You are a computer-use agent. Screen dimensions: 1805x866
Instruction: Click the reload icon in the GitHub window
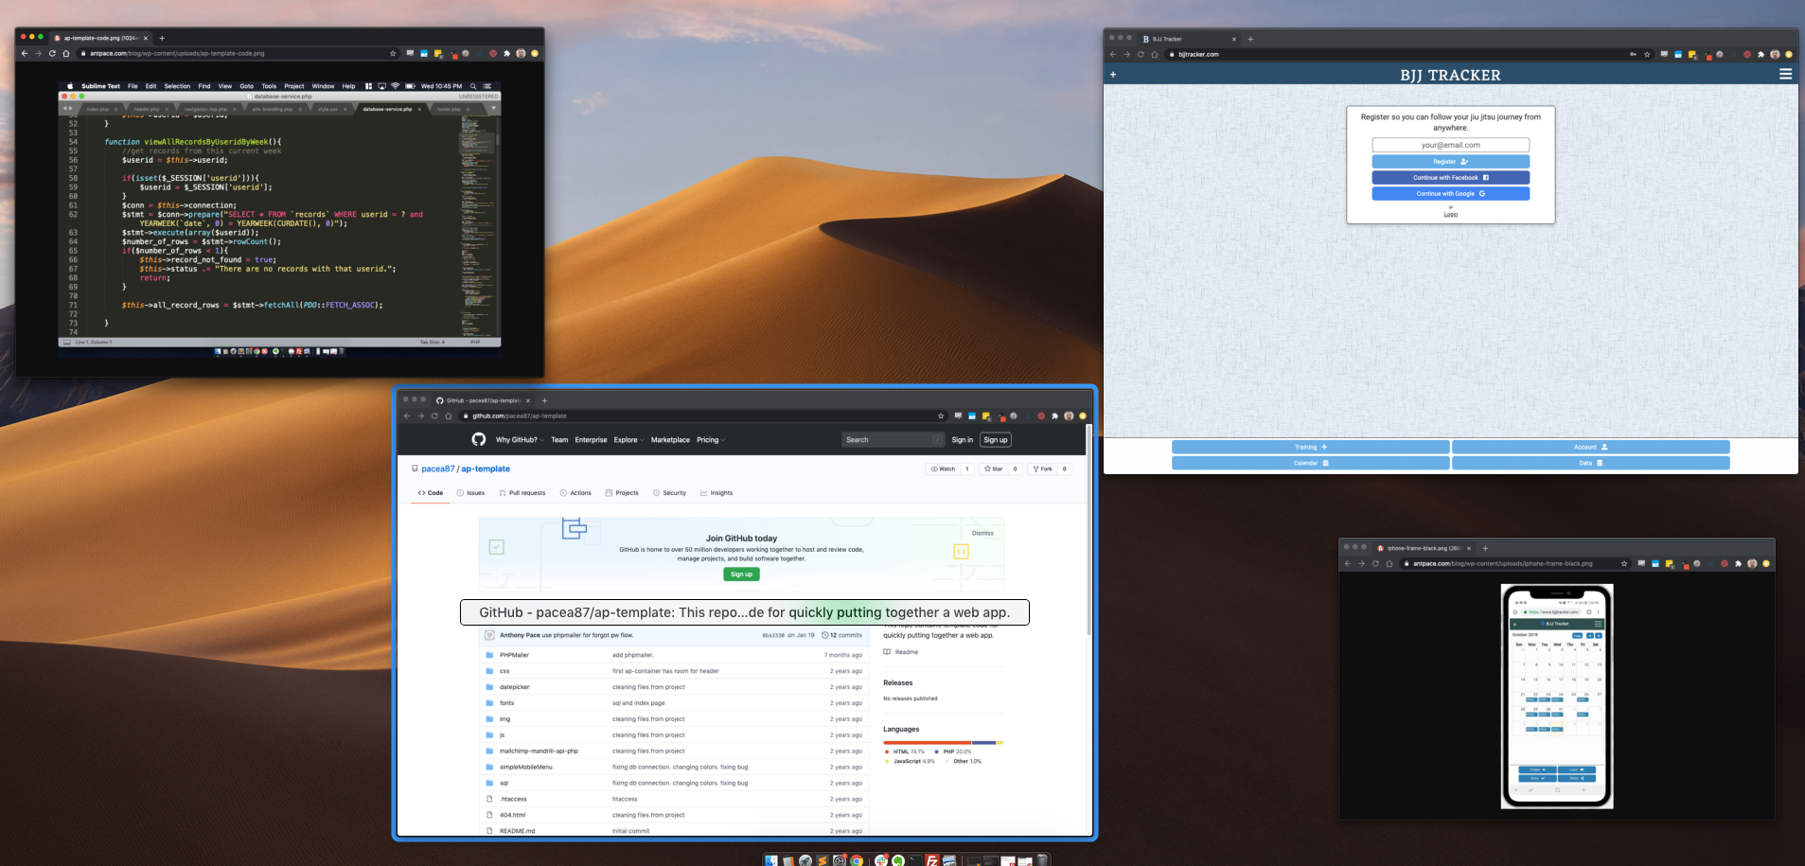434,415
